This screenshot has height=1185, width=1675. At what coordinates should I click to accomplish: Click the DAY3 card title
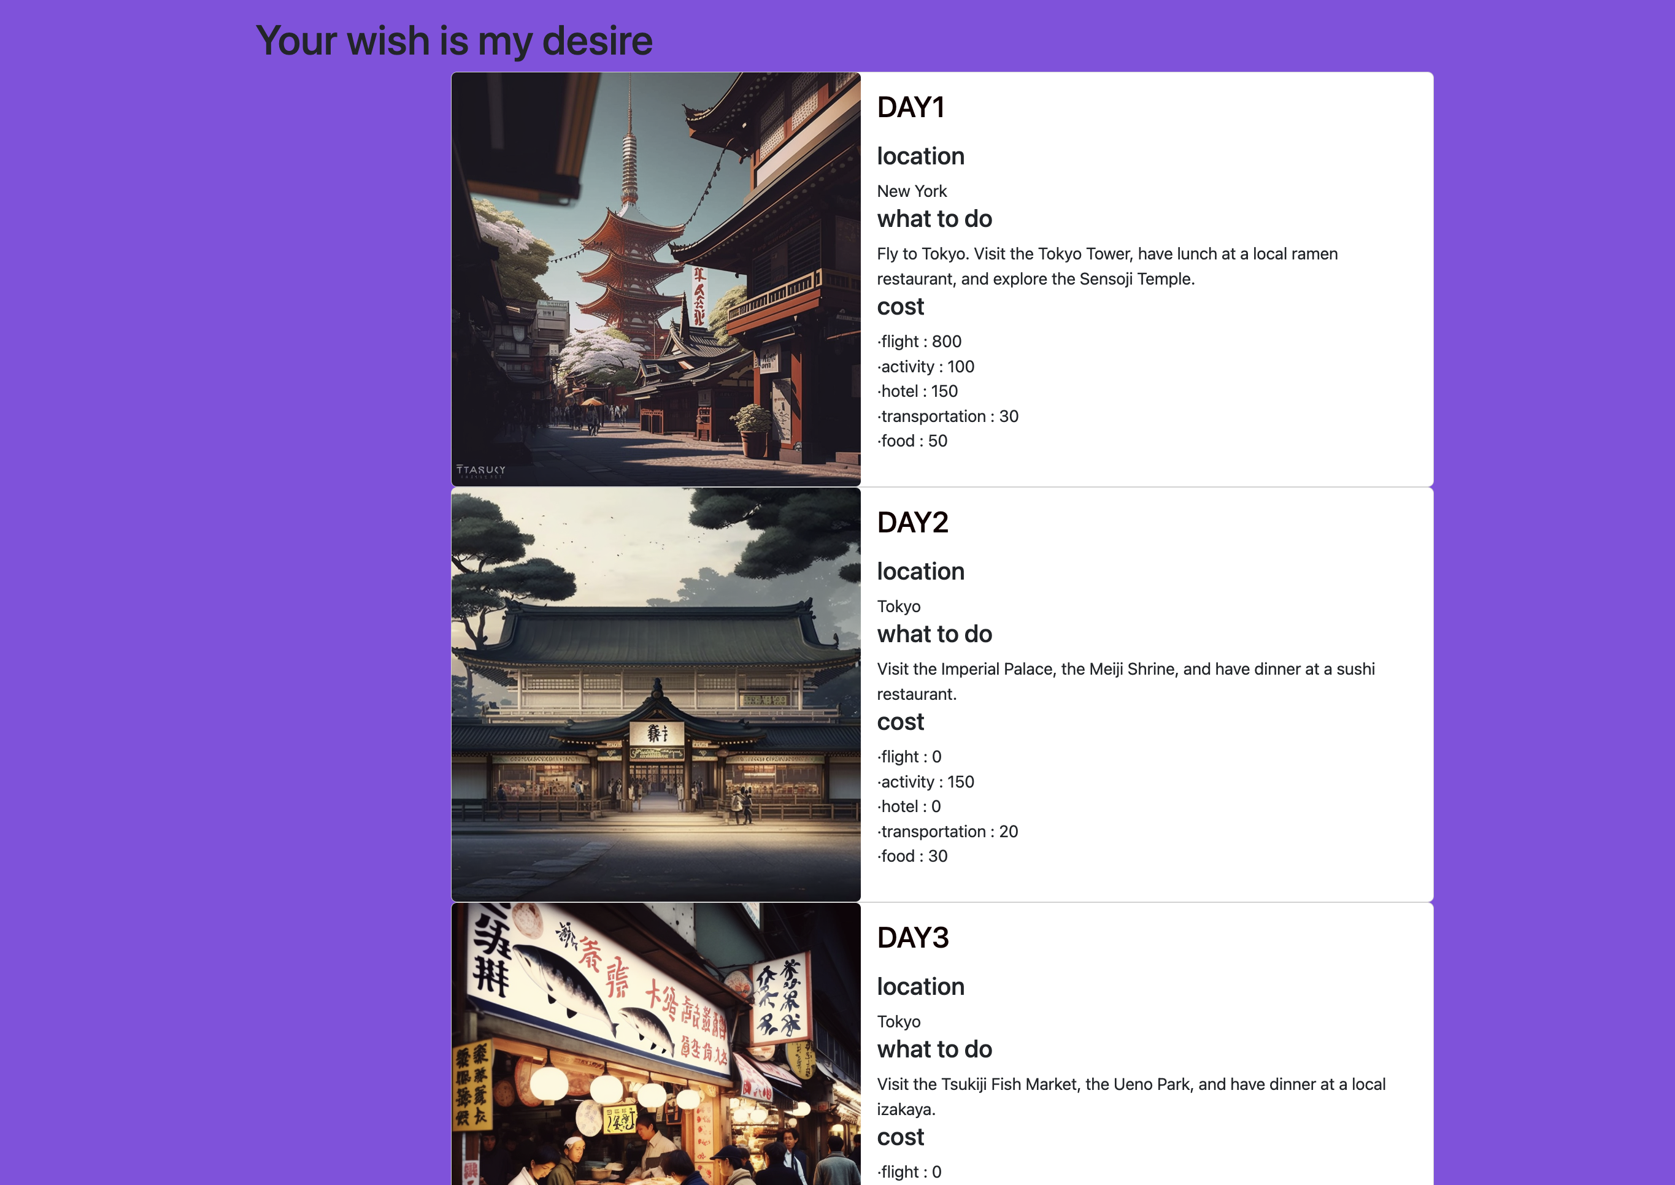click(912, 938)
